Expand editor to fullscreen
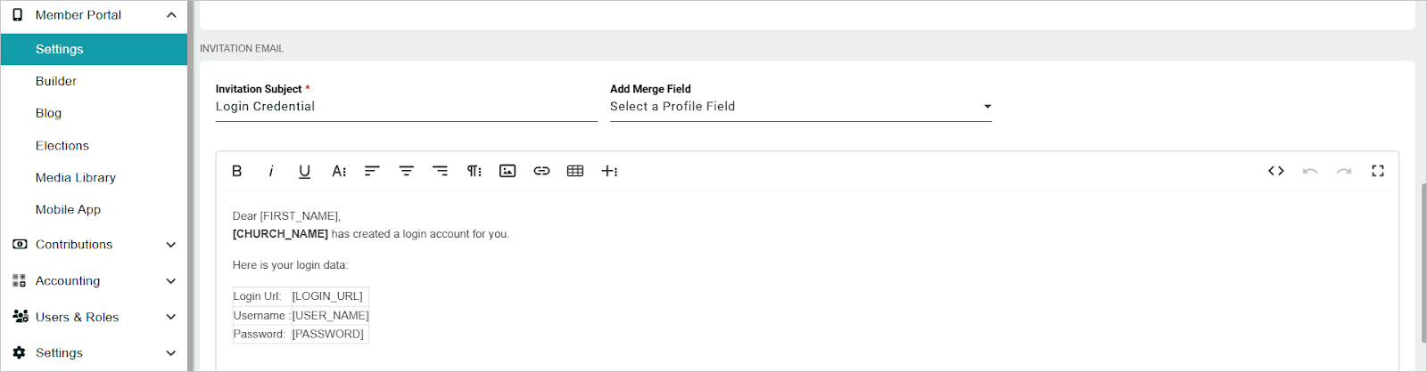1427x372 pixels. coord(1378,171)
